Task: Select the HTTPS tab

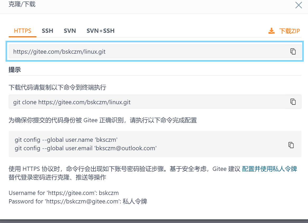Action: pos(23,31)
